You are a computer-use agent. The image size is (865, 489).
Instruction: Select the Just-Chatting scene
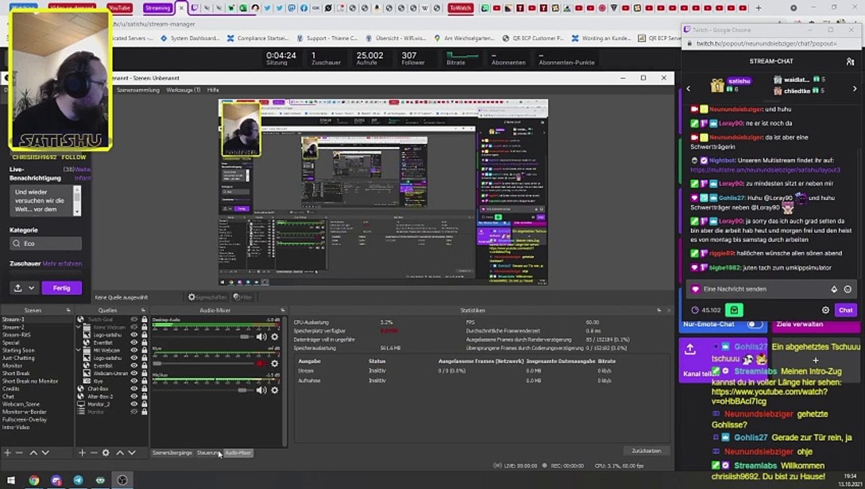(x=18, y=358)
